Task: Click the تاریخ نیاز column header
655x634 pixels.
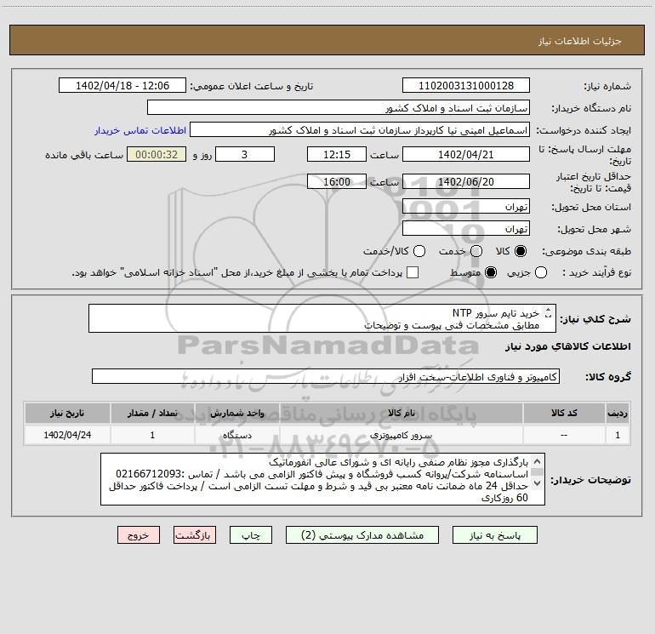Action: (x=67, y=413)
